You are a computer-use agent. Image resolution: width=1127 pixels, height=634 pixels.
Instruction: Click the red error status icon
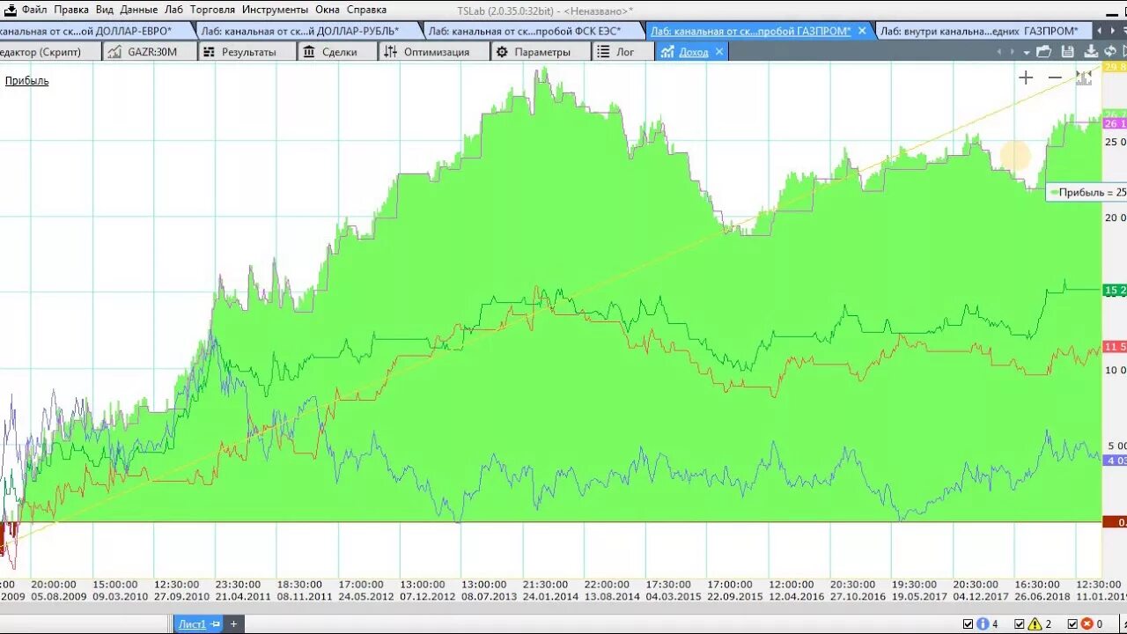[1086, 624]
